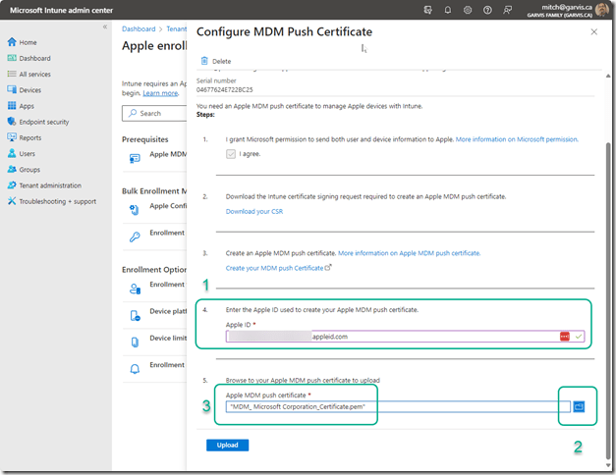Viewport: 616px width, 475px height.
Task: Open the notifications bell icon
Action: click(448, 10)
